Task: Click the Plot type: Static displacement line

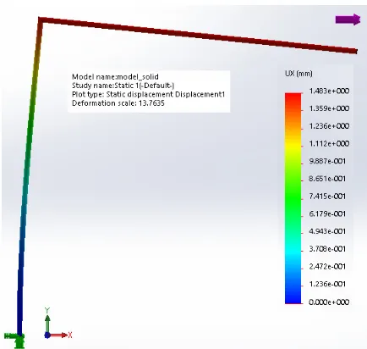Action: [148, 94]
